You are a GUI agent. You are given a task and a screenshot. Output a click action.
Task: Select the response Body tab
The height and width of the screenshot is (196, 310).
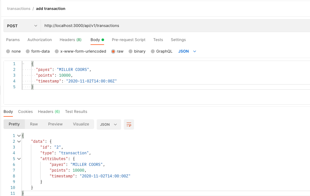pyautogui.click(x=8, y=112)
